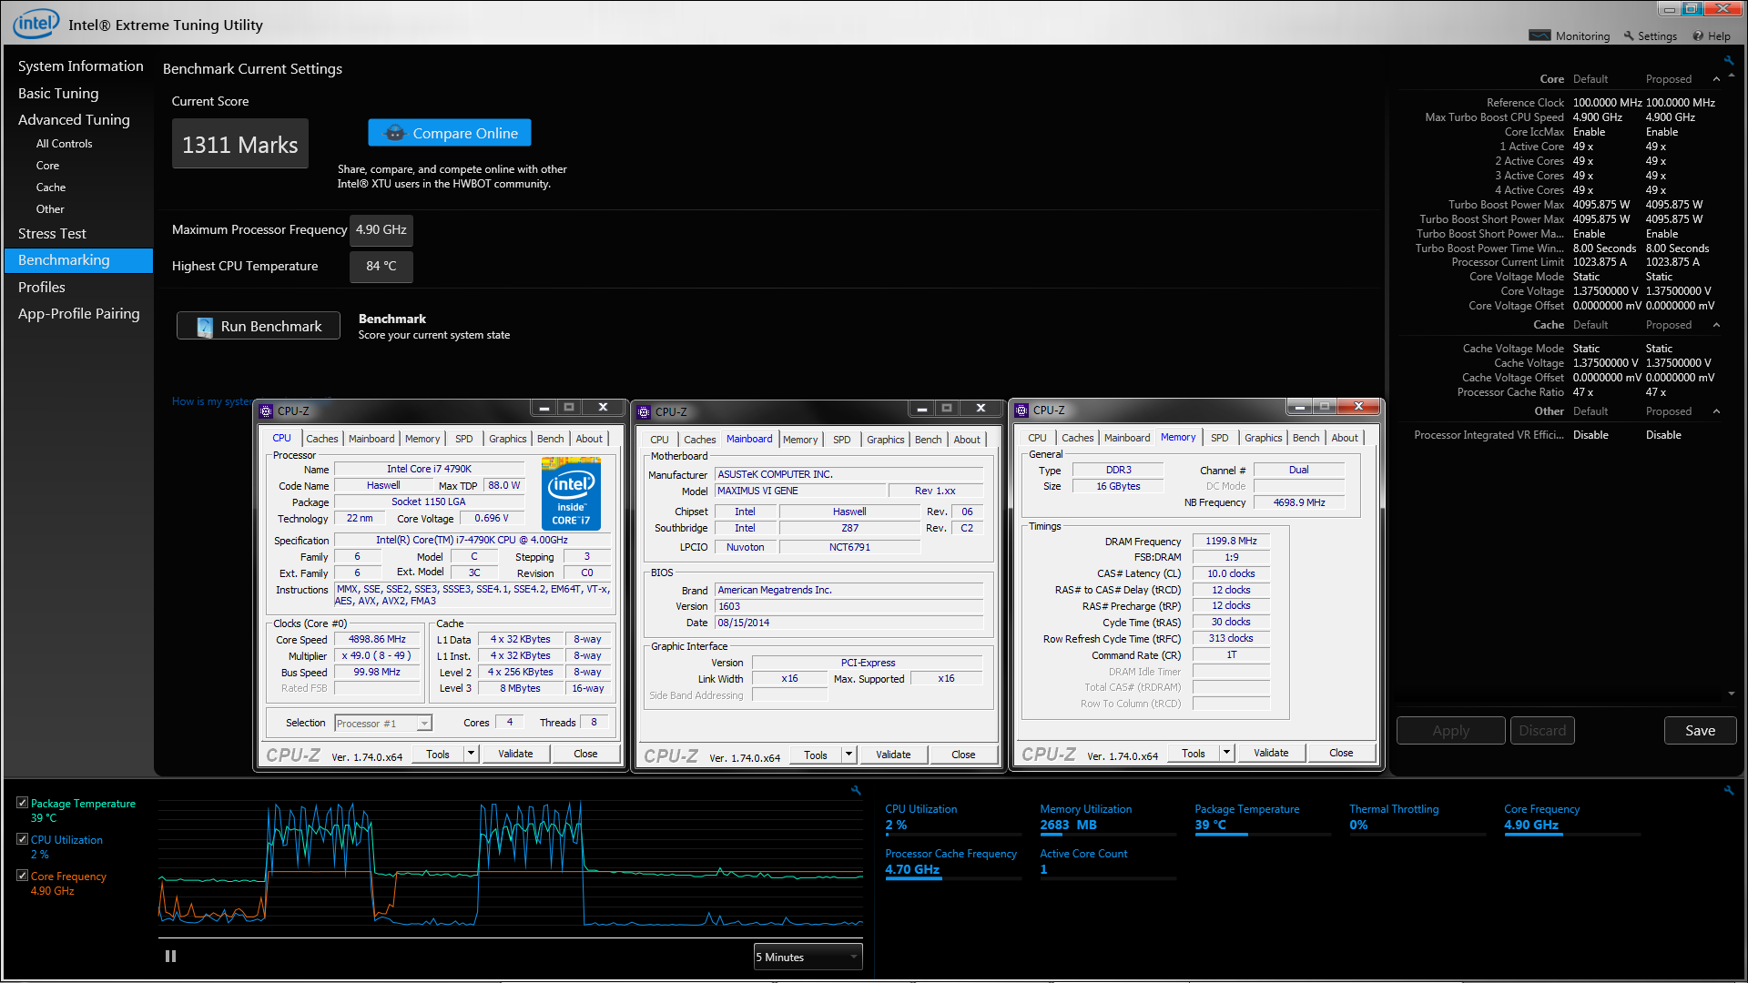Open Tools dropdown arrow in Memory CPU-Z
The width and height of the screenshot is (1748, 983).
point(1226,753)
